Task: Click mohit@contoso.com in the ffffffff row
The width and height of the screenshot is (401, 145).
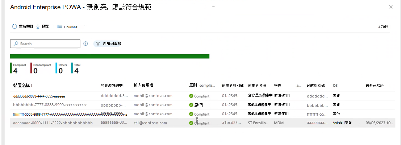Action: point(153,114)
